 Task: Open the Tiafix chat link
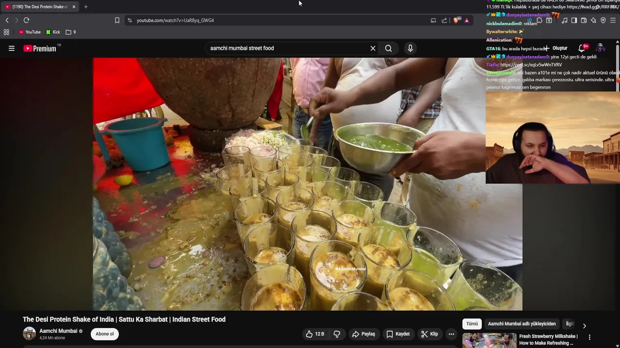pyautogui.click(x=531, y=65)
